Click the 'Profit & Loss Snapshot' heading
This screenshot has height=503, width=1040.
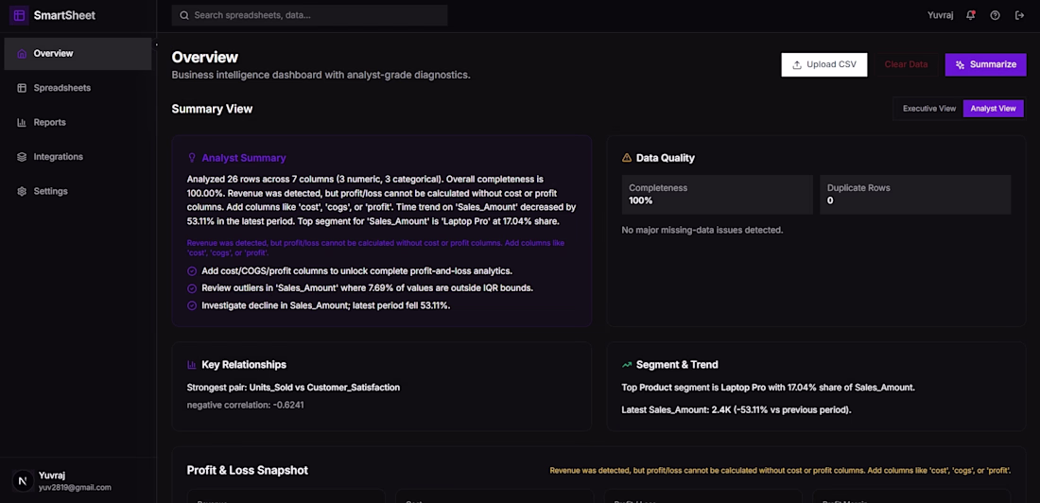(x=248, y=471)
